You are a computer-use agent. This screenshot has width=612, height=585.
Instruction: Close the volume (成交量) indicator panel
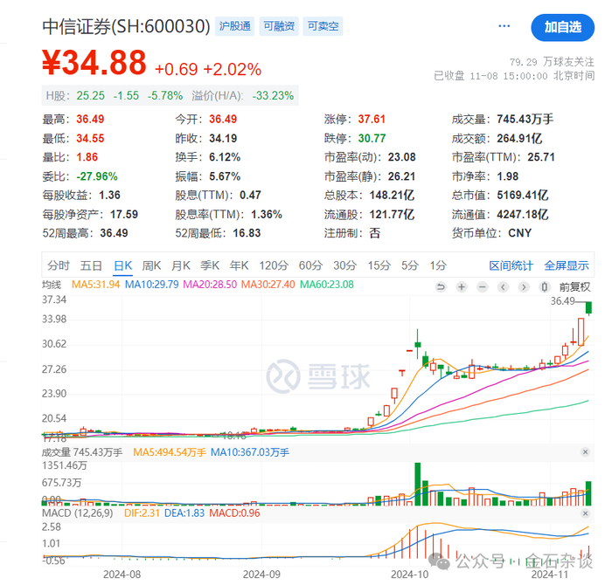585,452
